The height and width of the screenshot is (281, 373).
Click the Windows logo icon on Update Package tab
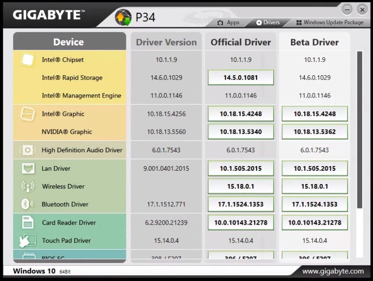299,23
